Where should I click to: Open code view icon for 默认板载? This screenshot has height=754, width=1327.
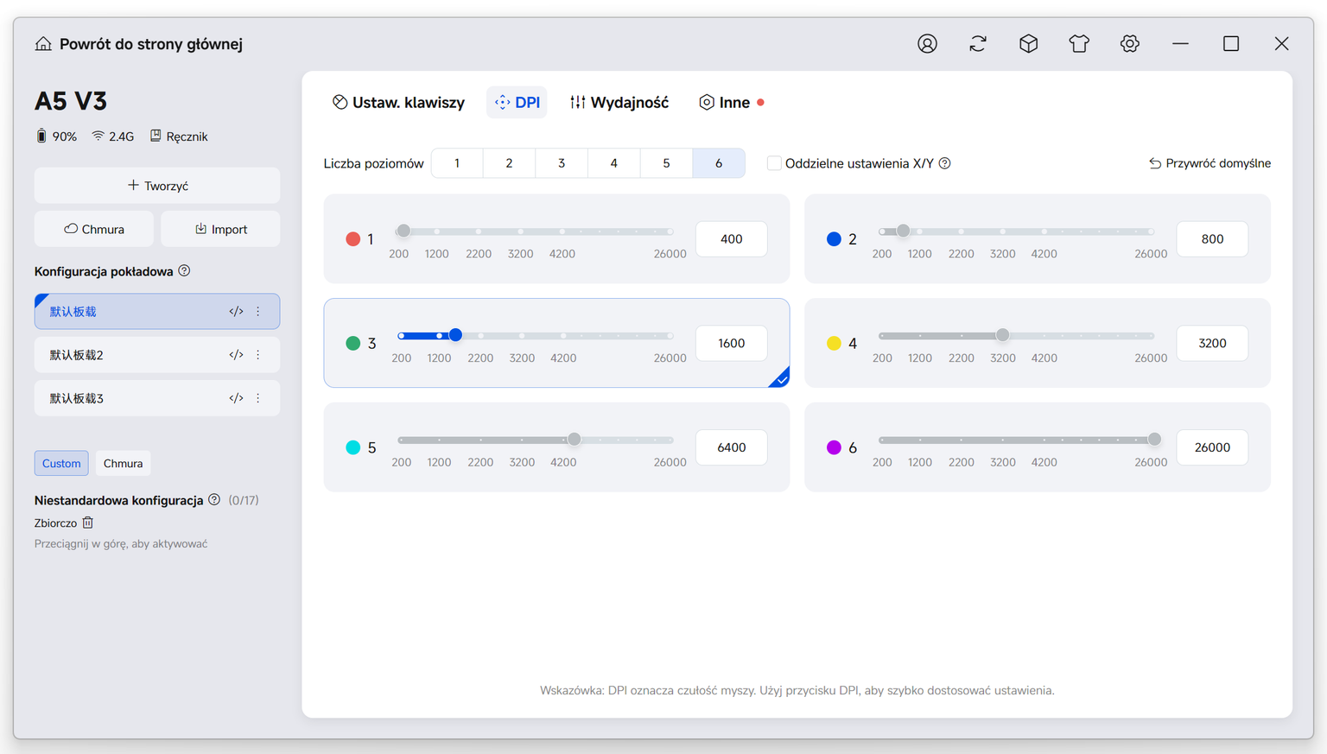[x=236, y=312]
